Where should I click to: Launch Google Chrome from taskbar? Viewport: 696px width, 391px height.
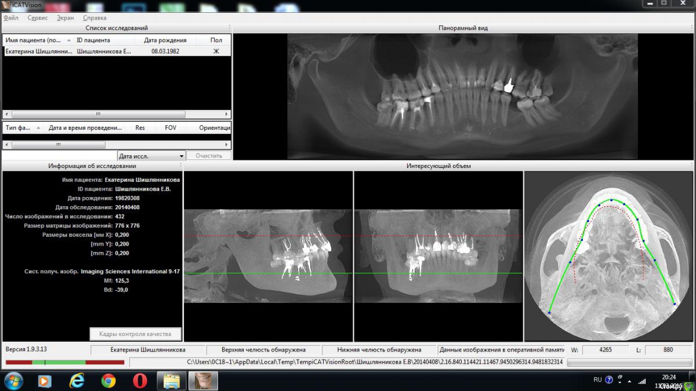pos(108,381)
